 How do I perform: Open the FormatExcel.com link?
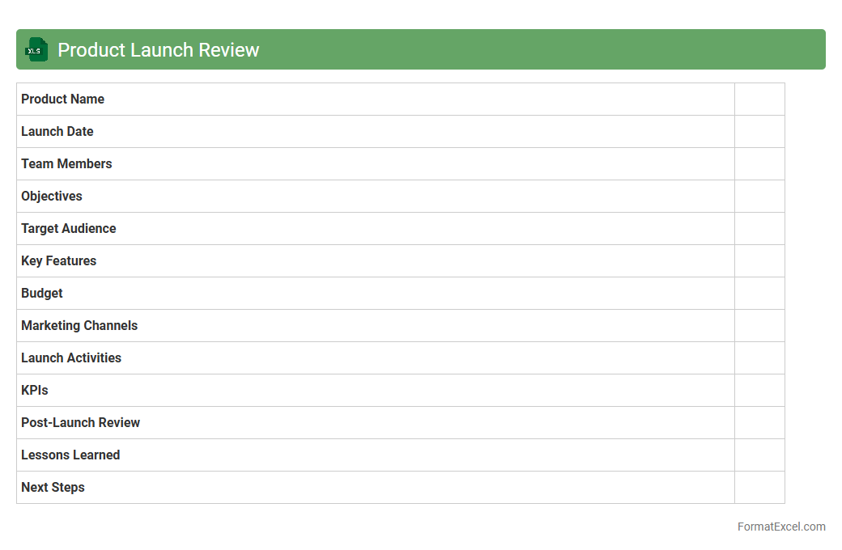(780, 527)
